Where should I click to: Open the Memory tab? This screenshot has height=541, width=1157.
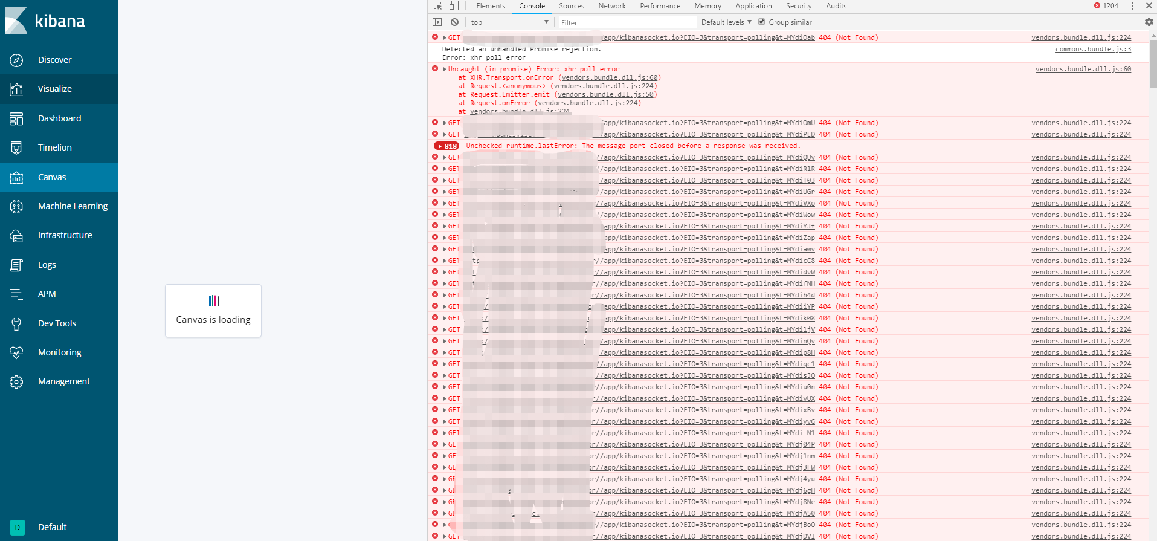point(708,6)
